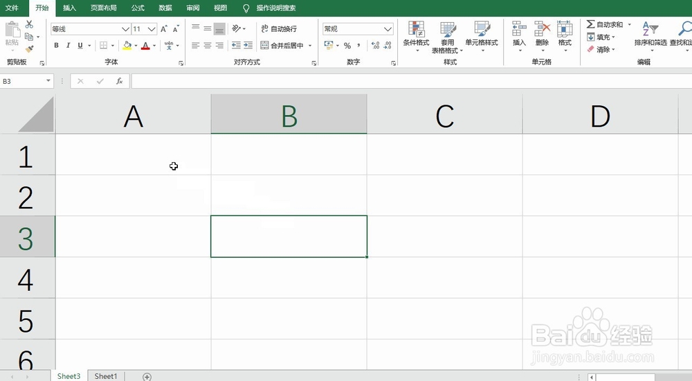The height and width of the screenshot is (381, 692).
Task: Apply the yellow fill color swatch
Action: coord(127,46)
